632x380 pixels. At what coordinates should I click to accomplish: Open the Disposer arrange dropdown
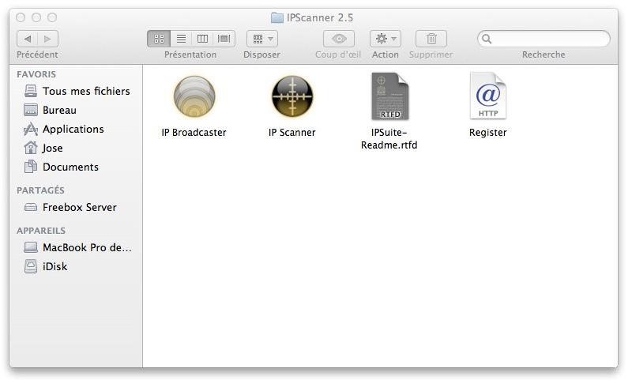pos(262,39)
